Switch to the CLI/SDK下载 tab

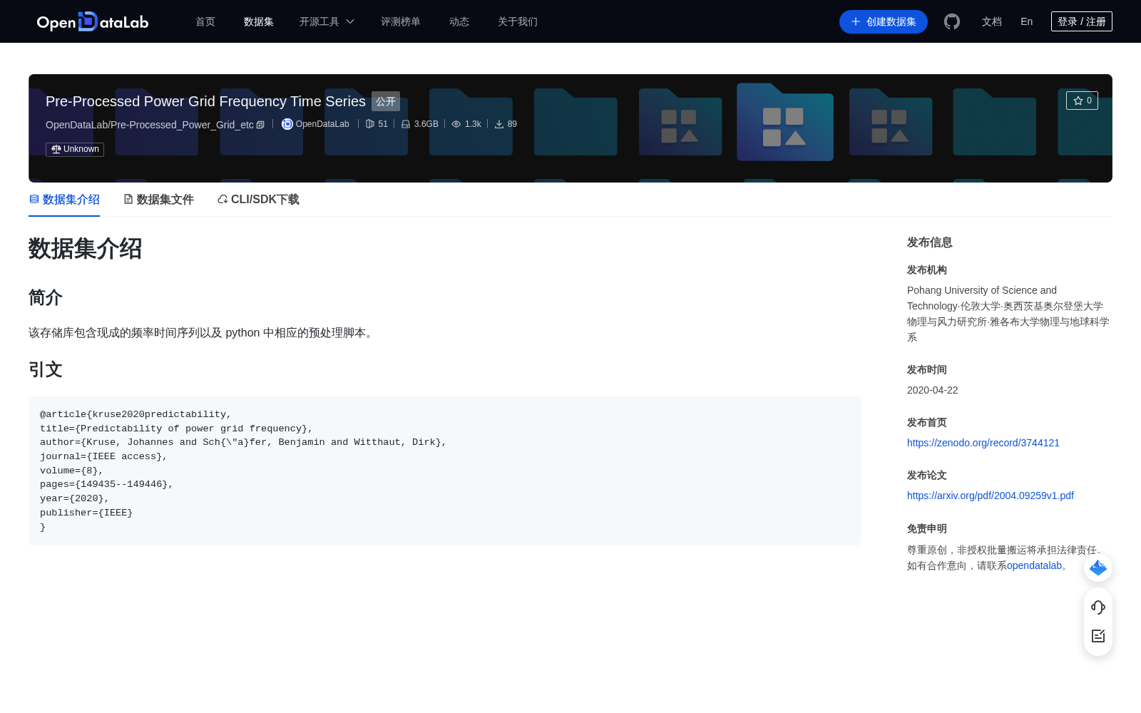pyautogui.click(x=258, y=200)
